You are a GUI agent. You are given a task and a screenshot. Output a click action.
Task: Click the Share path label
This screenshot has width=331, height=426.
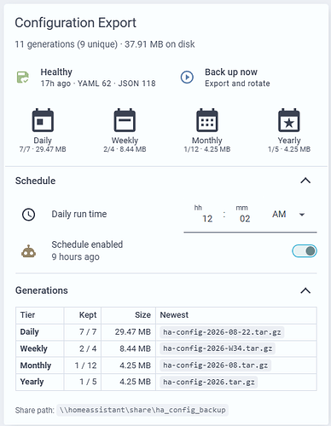[x=34, y=411]
